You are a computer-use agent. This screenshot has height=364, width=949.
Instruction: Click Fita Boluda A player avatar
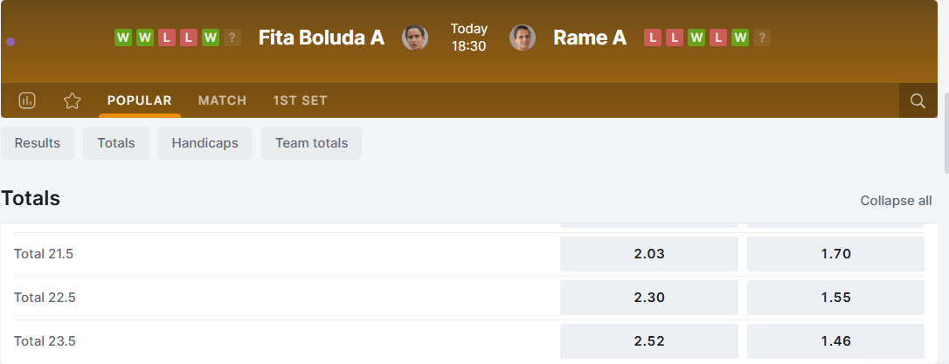tap(414, 38)
